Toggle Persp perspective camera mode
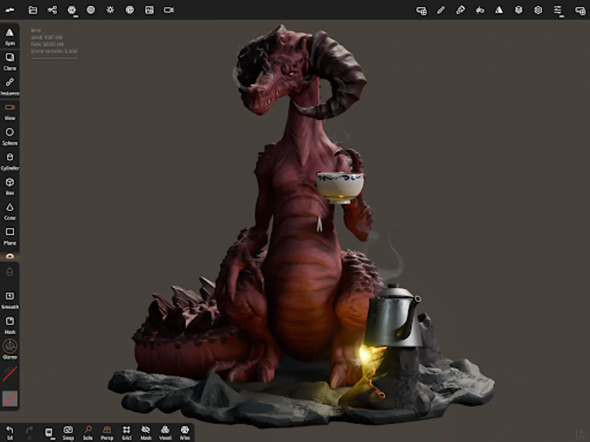 107,432
